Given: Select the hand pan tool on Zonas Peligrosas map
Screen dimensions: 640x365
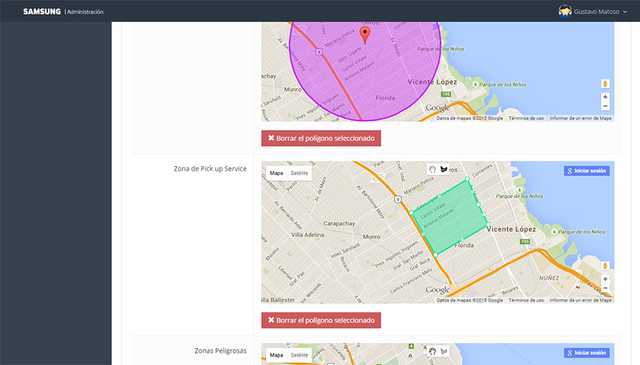Looking at the screenshot, I should coord(432,351).
